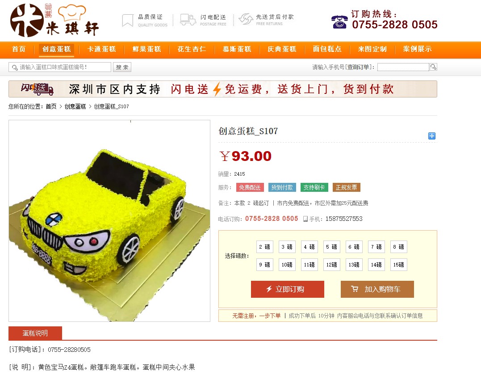Switch to the 蛋糕说明 tab
The image size is (481, 376).
click(x=35, y=333)
